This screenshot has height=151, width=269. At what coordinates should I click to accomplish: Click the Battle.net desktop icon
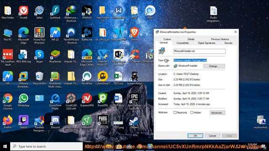pyautogui.click(x=87, y=34)
